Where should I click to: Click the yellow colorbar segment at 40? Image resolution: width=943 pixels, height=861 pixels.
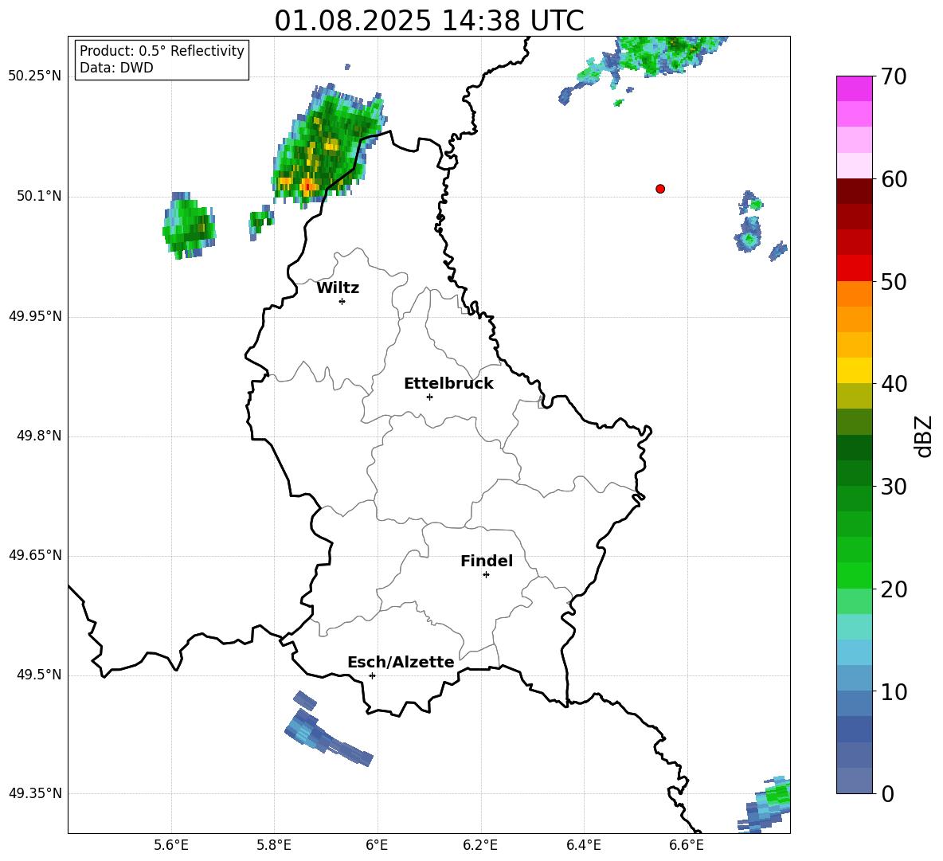pos(855,370)
